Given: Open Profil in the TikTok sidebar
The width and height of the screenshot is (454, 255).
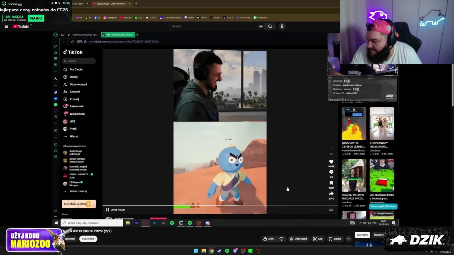Looking at the screenshot, I should [x=70, y=129].
